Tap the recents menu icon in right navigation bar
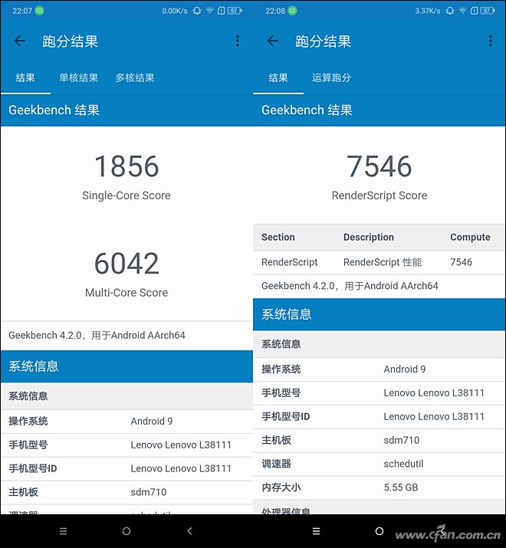 pyautogui.click(x=316, y=531)
